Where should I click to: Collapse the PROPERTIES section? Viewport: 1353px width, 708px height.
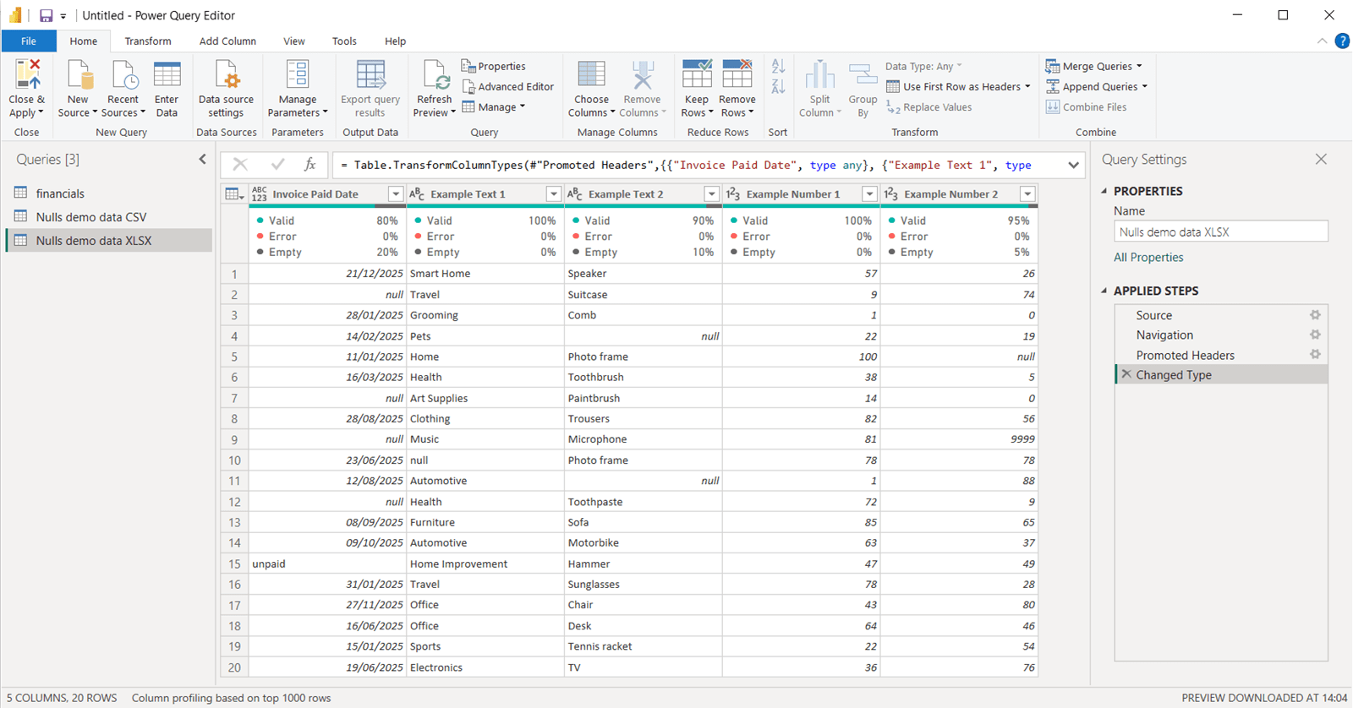[1104, 191]
